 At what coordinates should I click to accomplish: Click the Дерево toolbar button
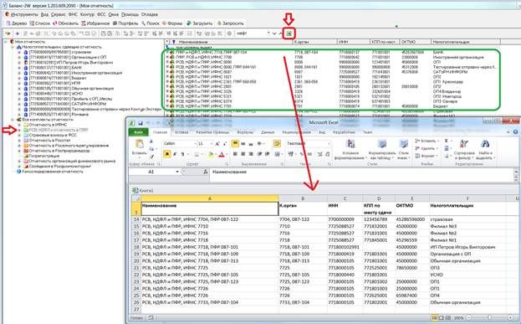[16, 23]
